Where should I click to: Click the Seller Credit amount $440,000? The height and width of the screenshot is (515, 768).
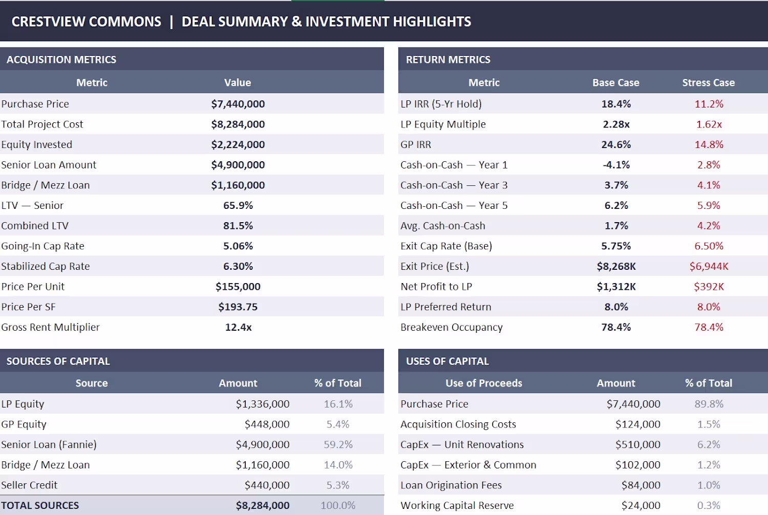[267, 485]
